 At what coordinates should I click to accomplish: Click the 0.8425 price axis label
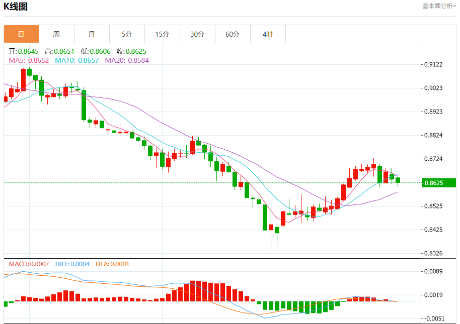click(433, 230)
